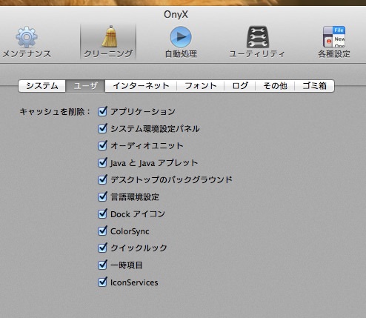Switch to the ユーザ tab
Image resolution: width=366 pixels, height=318 pixels.
click(x=85, y=86)
